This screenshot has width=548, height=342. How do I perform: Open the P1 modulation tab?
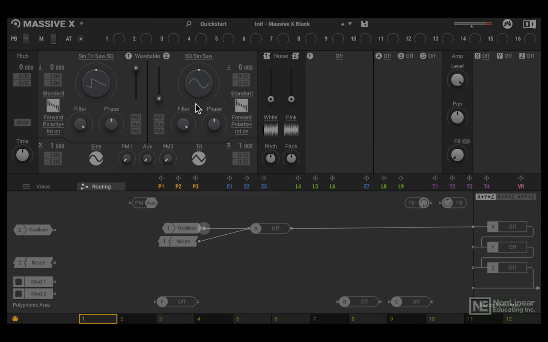(x=161, y=186)
